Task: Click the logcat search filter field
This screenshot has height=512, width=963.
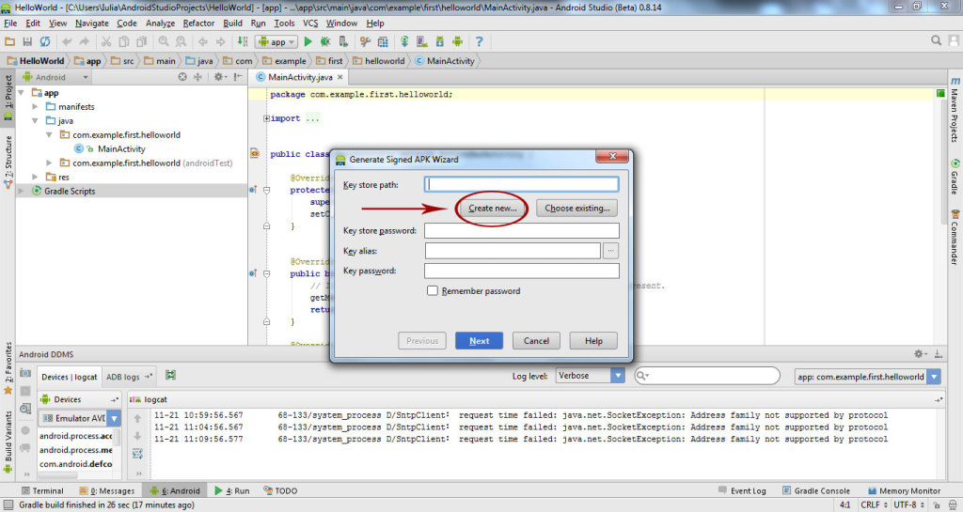Action: tap(707, 375)
